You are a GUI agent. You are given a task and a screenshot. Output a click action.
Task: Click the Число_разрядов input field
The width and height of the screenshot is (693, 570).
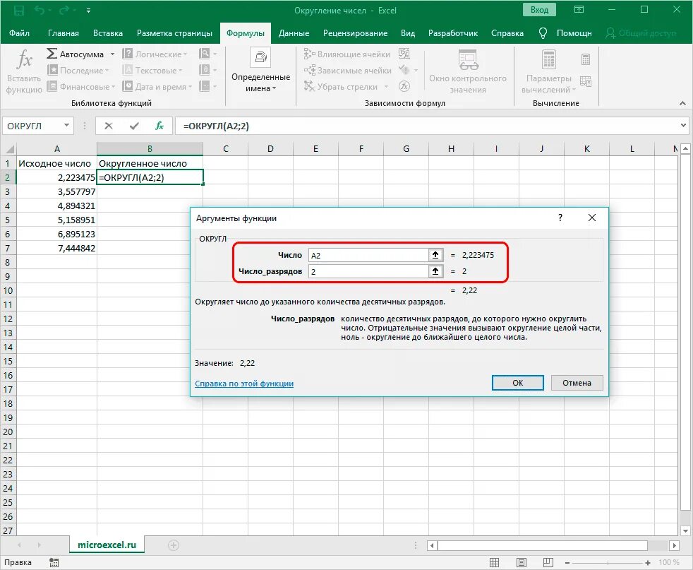click(368, 271)
